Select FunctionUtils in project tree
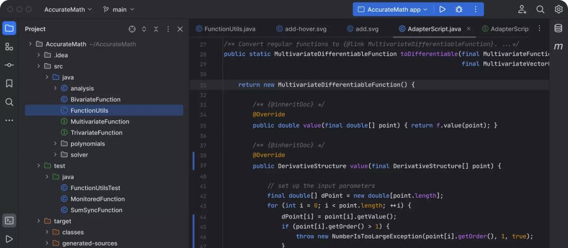Viewport: 568px width, 248px height. [104, 110]
